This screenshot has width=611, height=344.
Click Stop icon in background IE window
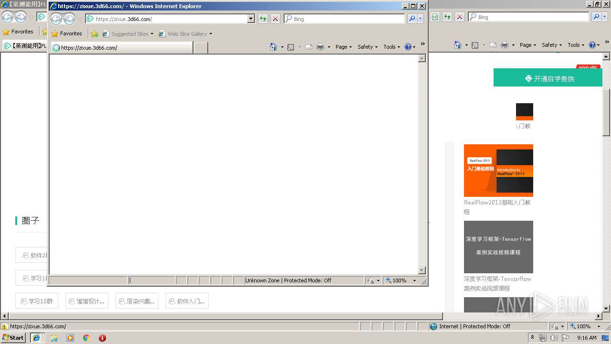(460, 17)
